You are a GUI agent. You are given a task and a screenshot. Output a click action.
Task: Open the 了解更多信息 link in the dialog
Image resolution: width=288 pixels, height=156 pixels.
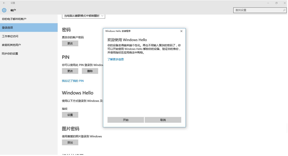tap(115, 59)
